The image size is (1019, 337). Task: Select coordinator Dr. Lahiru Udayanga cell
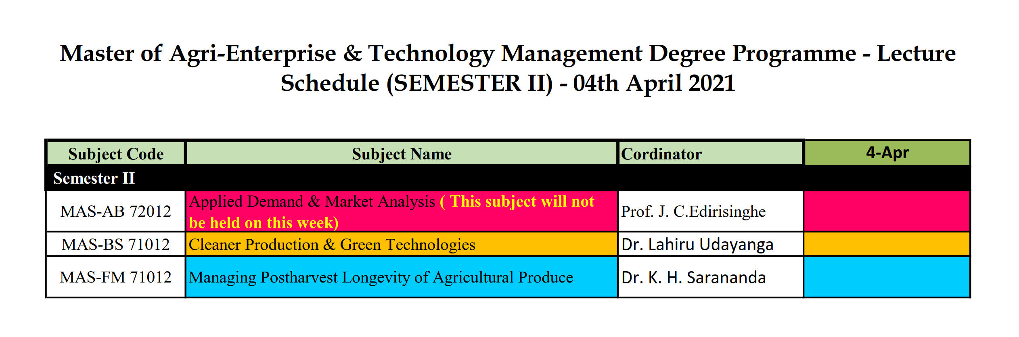pos(697,244)
